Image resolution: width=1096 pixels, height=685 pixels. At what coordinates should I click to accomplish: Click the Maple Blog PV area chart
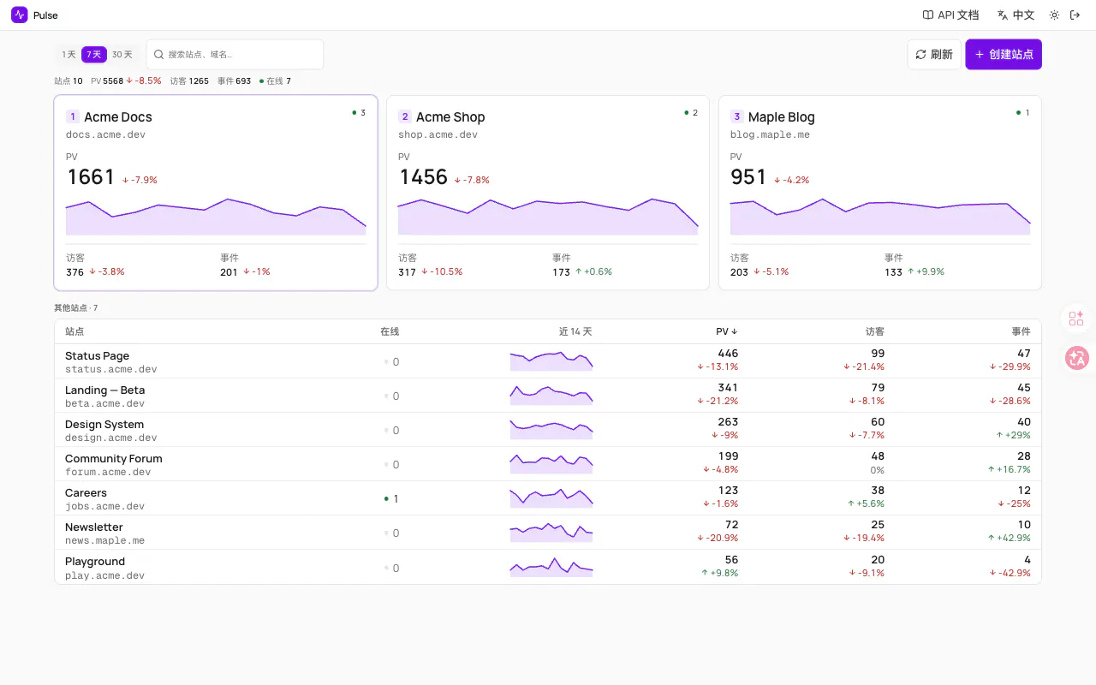(x=880, y=217)
